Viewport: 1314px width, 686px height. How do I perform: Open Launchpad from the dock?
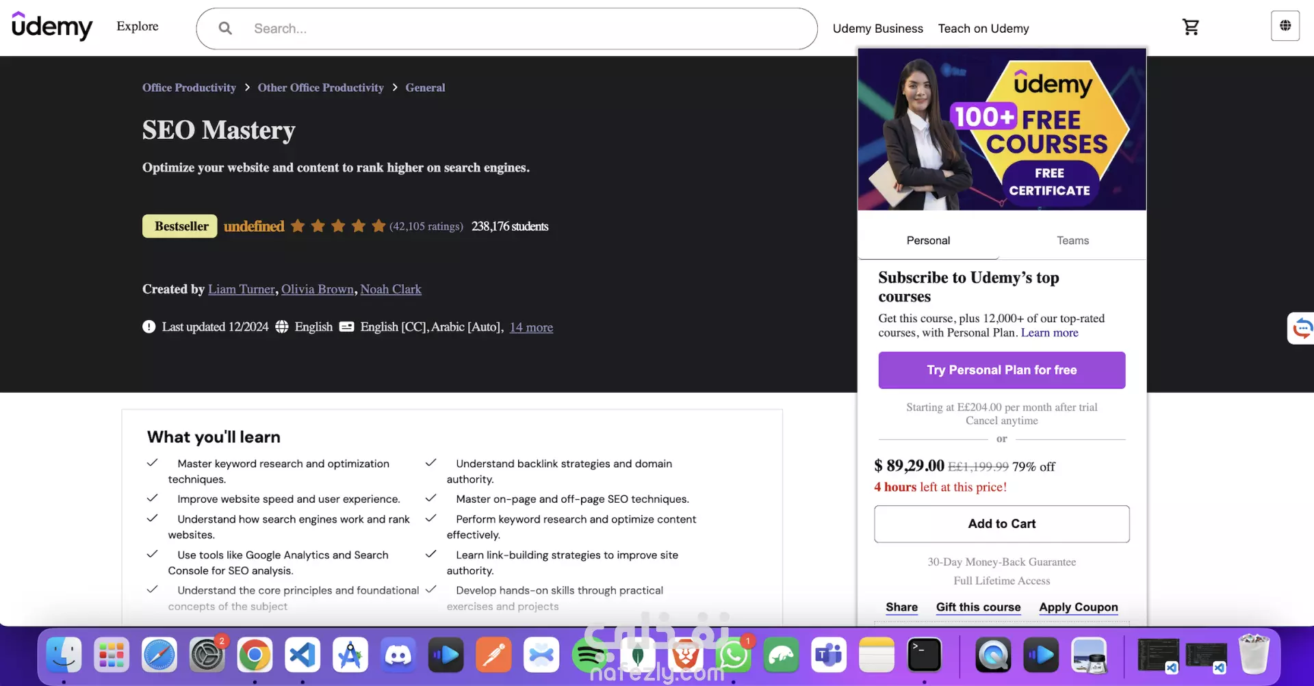point(112,655)
